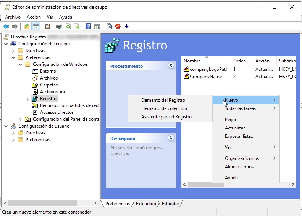This screenshot has height=217, width=302.
Task: Click list pane scroll right arrow
Action: (x=293, y=185)
